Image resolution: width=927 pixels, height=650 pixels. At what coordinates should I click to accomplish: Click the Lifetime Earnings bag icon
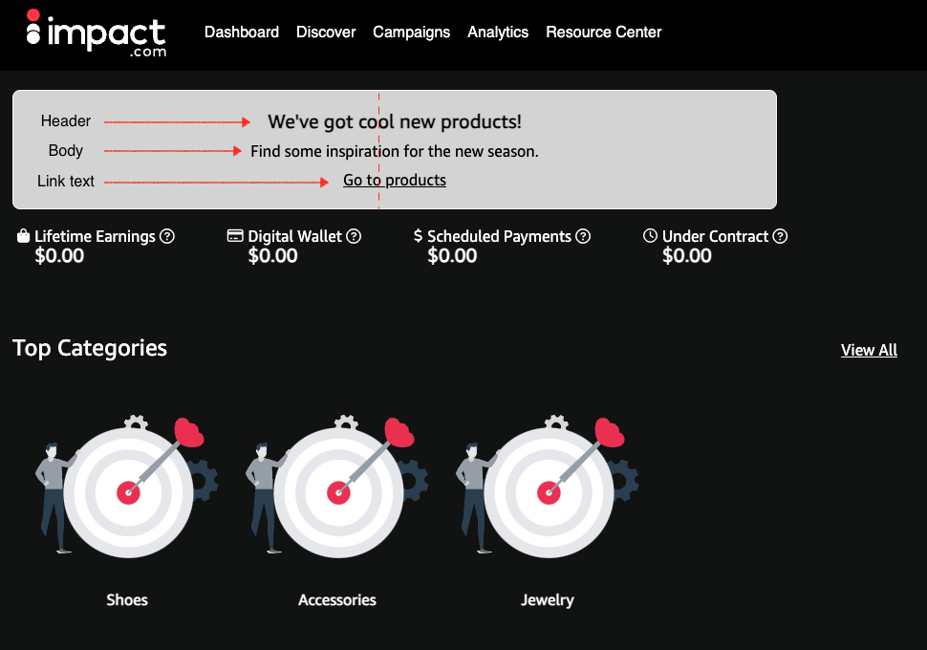pos(24,235)
